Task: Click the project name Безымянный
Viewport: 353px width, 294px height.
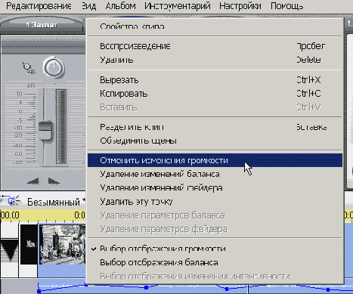Action: click(54, 202)
